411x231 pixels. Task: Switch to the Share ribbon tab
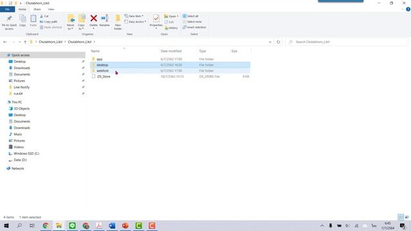point(37,9)
